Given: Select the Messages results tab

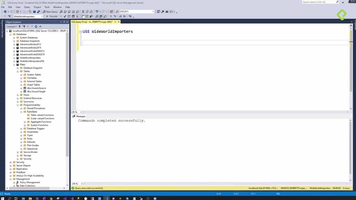Looking at the screenshot, I should (x=79, y=116).
